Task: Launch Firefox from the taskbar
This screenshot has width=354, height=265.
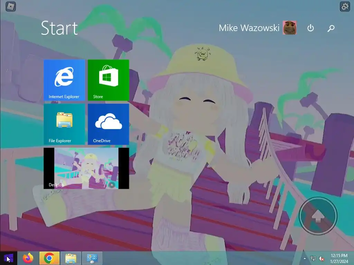Action: [x=28, y=258]
